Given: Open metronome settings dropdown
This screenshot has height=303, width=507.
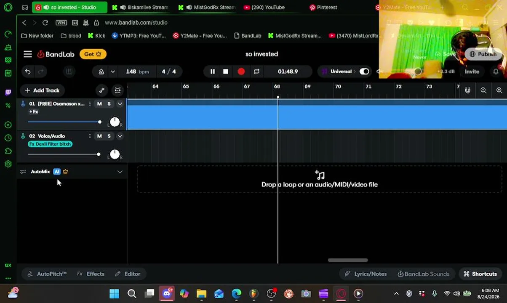Looking at the screenshot, I should 112,72.
